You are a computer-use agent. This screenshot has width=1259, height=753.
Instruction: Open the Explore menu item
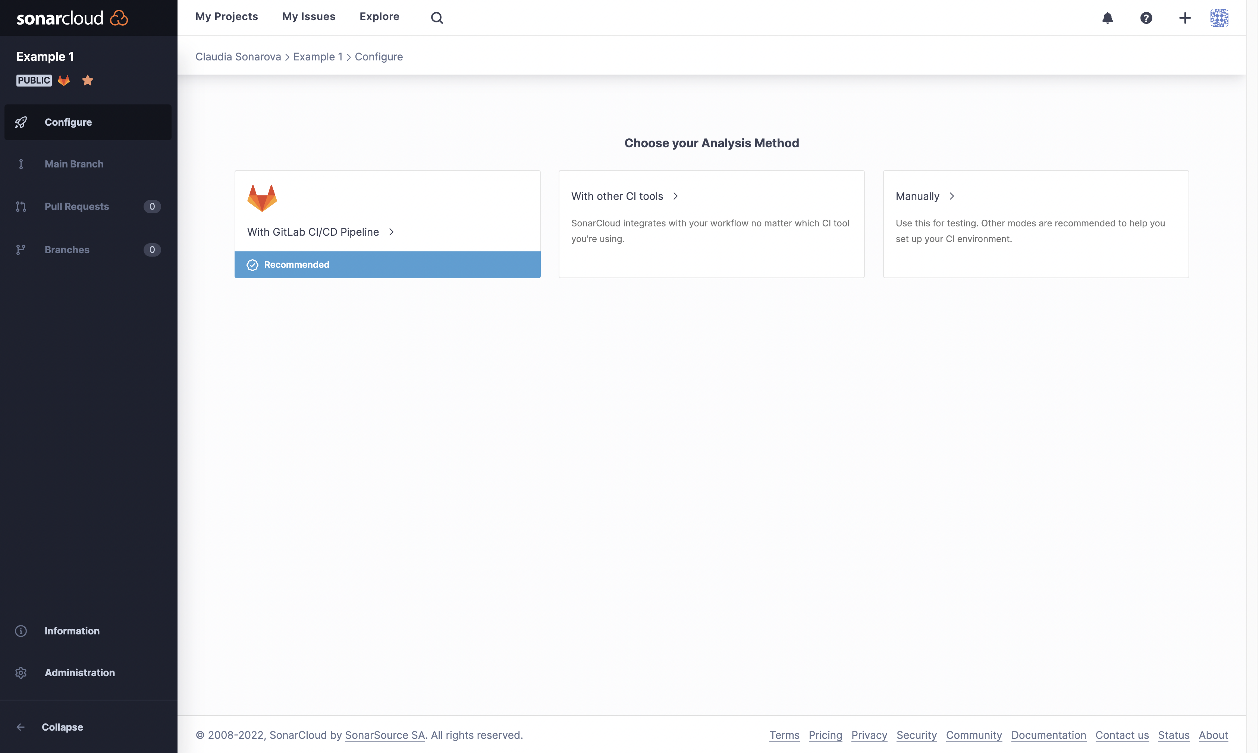(379, 17)
